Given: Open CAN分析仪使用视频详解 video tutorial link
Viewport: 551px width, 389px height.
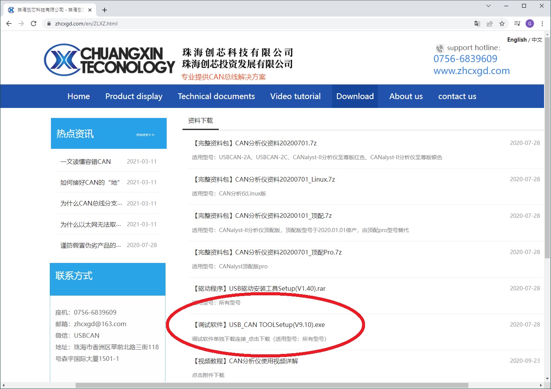Looking at the screenshot, I should (245, 361).
